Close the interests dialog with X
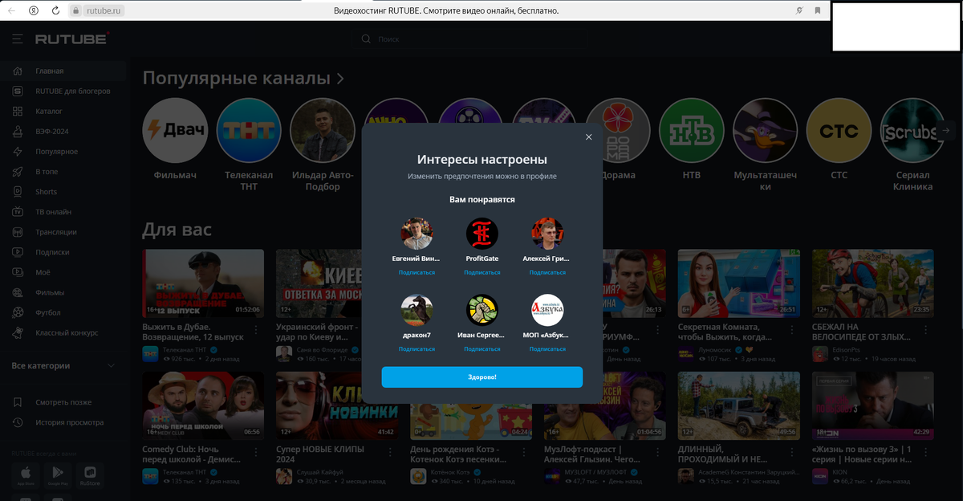Viewport: 963px width, 501px height. (x=588, y=137)
